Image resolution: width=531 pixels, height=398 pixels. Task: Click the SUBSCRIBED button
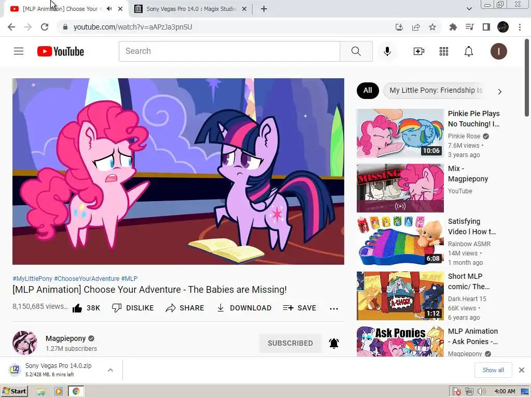[290, 343]
